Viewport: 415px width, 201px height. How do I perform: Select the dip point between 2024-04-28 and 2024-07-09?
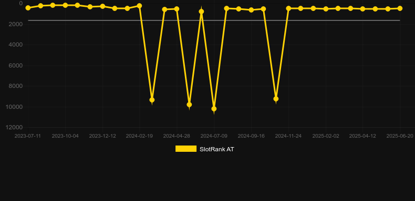[189, 105]
